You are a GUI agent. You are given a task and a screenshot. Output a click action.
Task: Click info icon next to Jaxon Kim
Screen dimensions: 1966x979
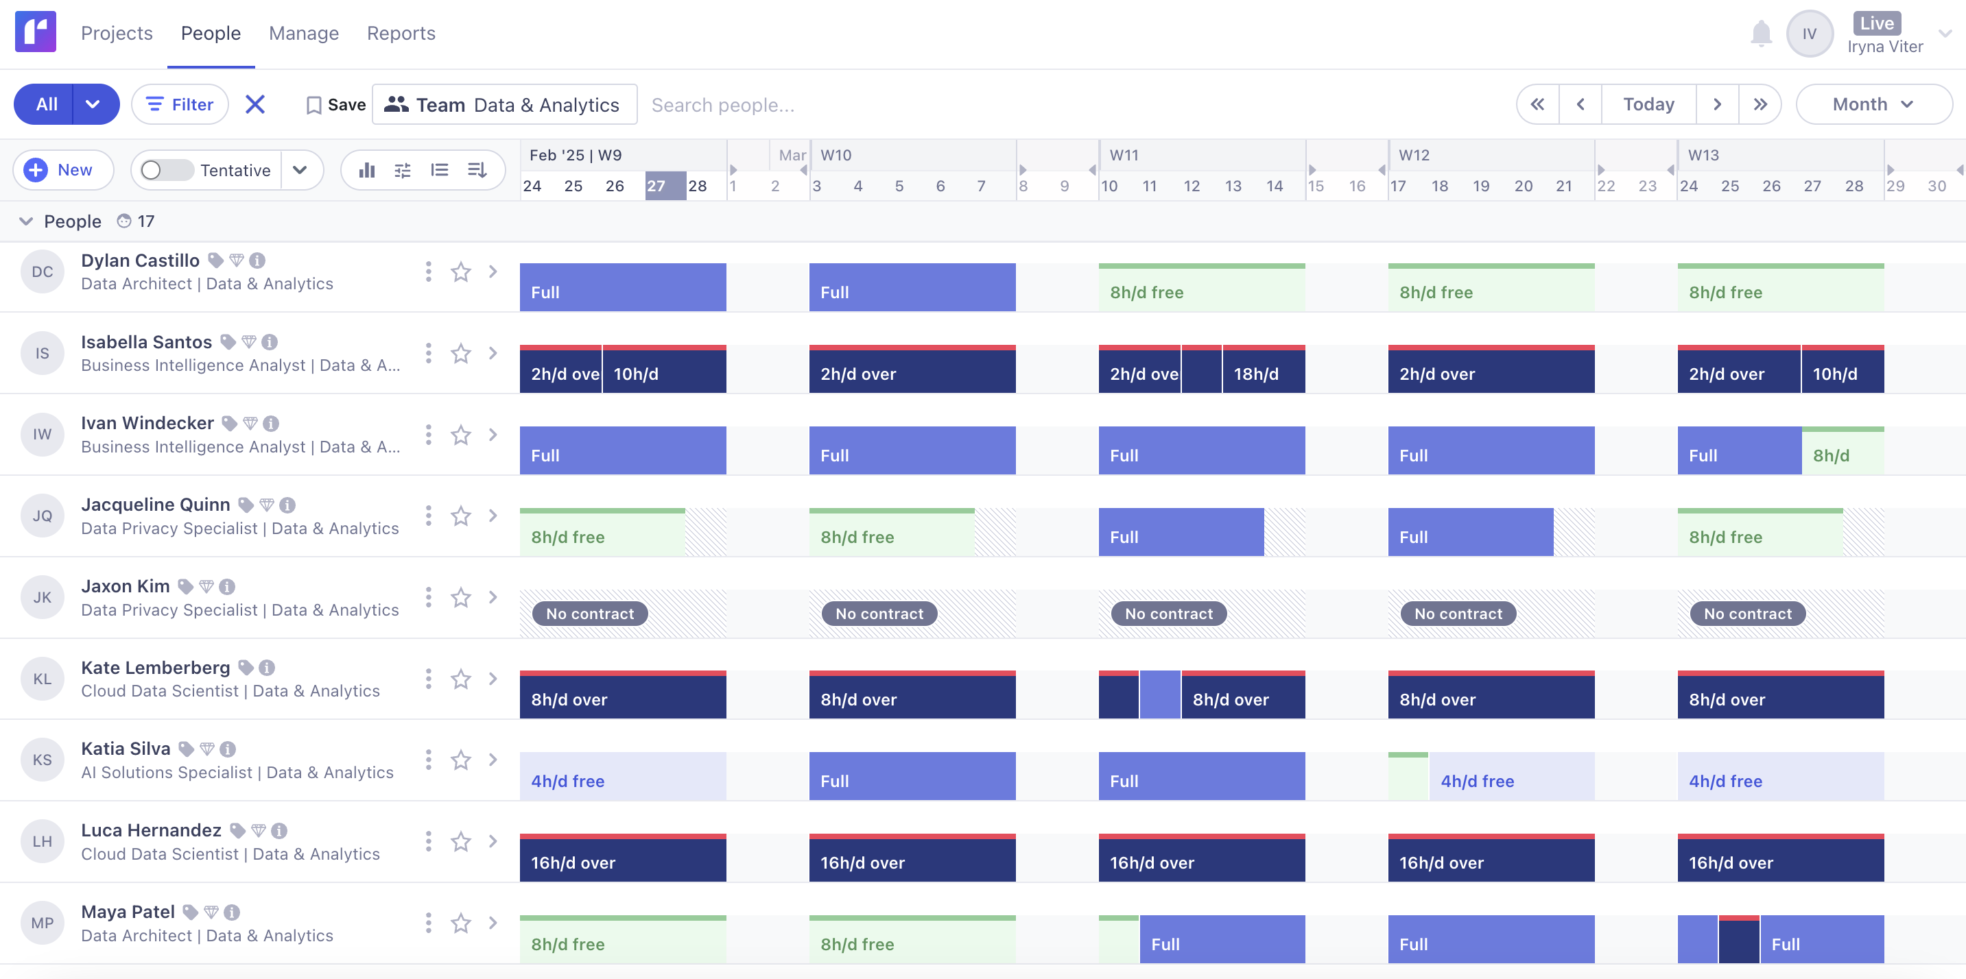click(226, 586)
